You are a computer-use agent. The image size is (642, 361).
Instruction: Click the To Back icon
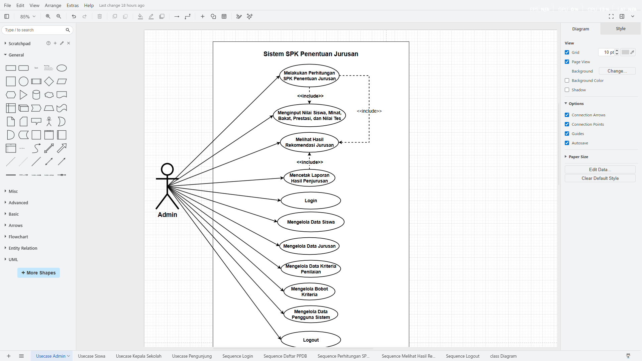(125, 16)
